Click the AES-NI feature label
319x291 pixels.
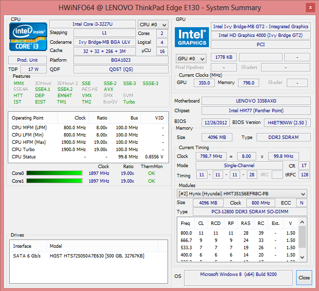[90, 89]
